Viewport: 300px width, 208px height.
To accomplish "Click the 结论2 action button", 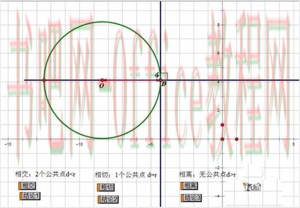I will coord(108,199).
